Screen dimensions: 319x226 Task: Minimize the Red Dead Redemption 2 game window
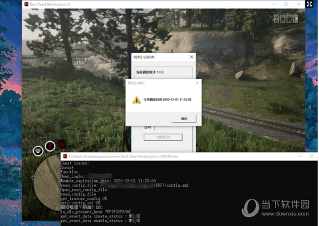pyautogui.click(x=273, y=4)
